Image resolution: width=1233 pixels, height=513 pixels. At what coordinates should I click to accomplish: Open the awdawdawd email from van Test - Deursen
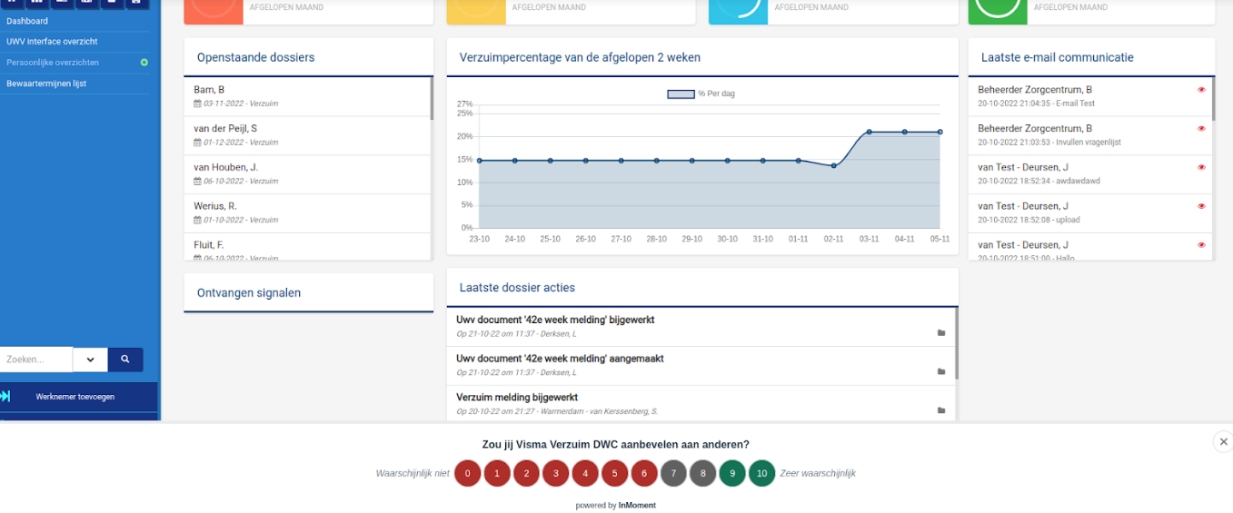pyautogui.click(x=1090, y=174)
